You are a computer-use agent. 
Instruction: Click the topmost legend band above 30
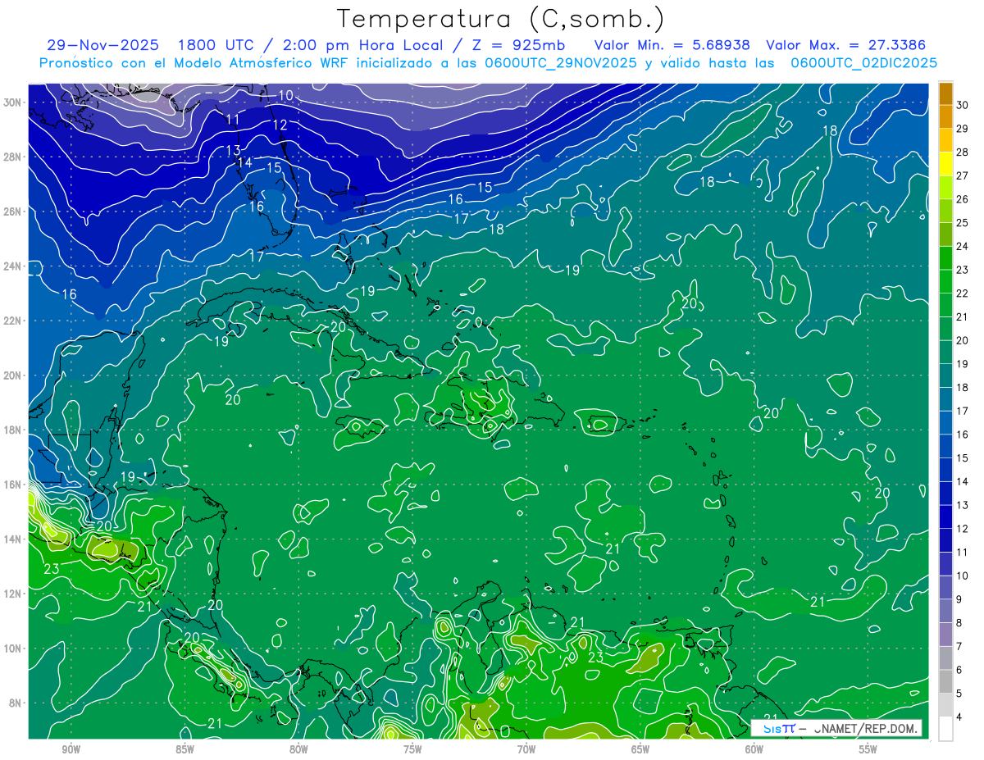coord(945,93)
